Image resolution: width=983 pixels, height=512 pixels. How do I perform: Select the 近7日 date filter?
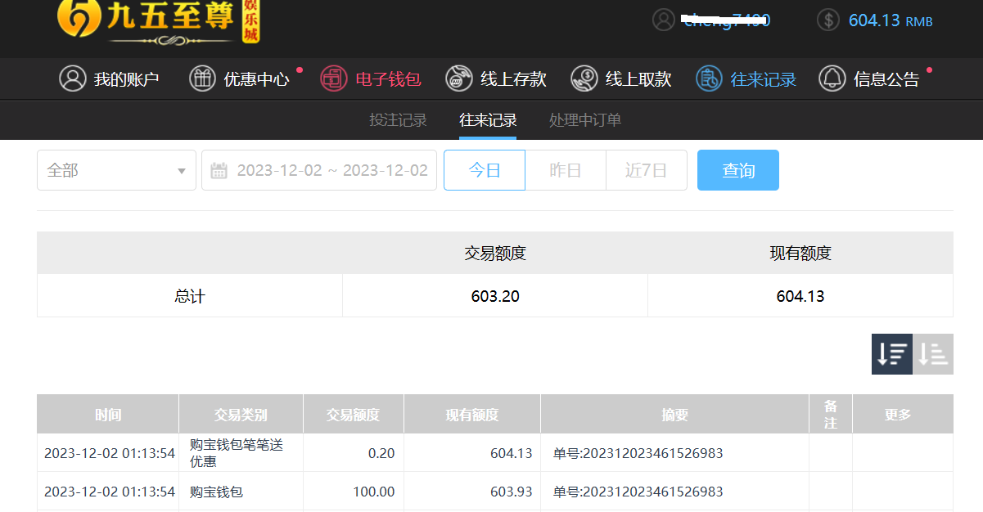pyautogui.click(x=647, y=170)
